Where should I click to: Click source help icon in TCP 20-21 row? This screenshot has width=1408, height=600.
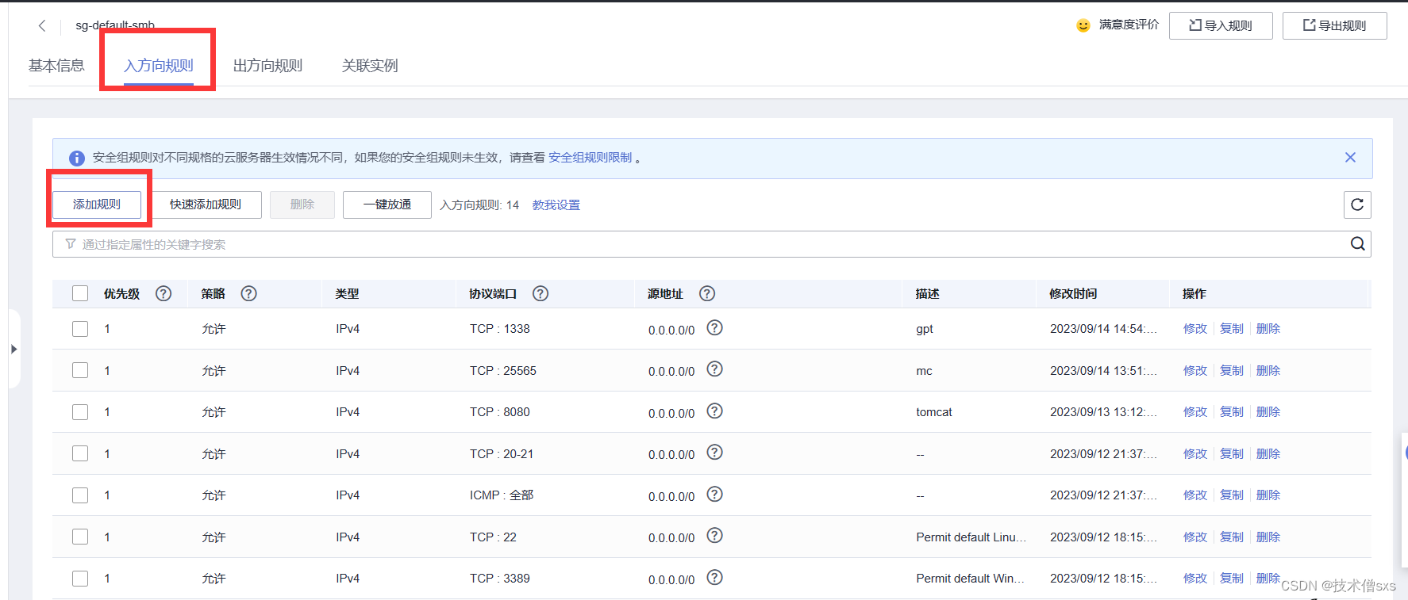click(x=714, y=453)
